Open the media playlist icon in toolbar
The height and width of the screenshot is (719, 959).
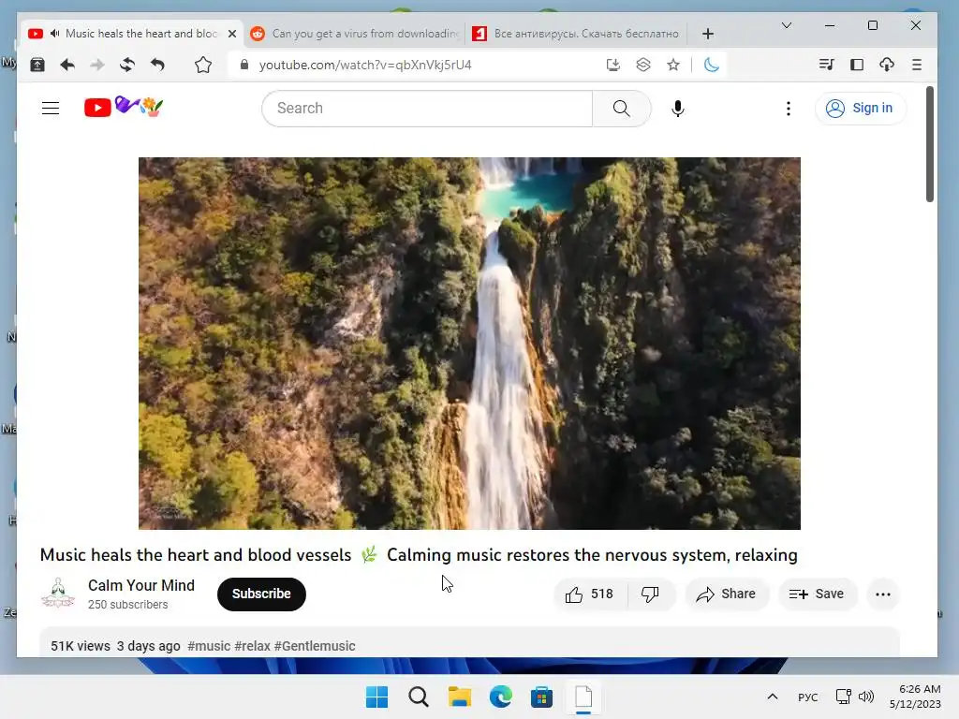826,65
